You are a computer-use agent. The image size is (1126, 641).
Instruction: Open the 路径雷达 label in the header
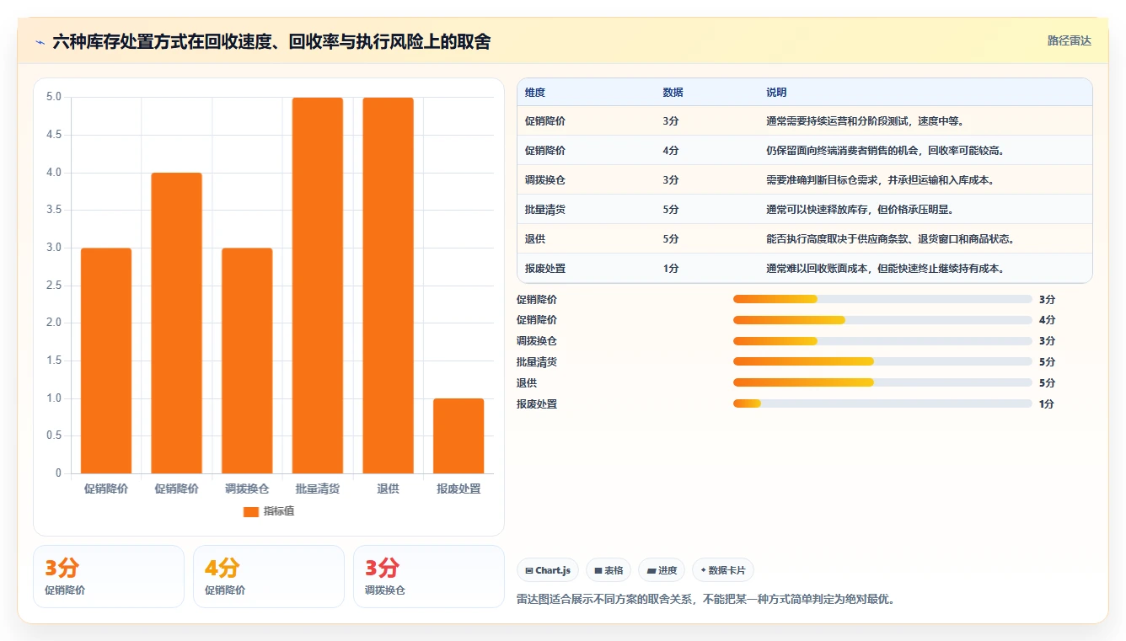[1069, 40]
